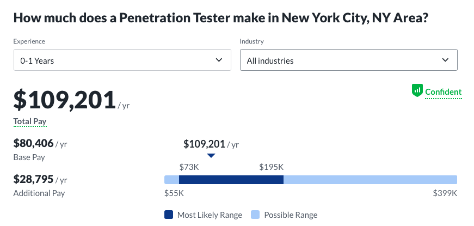Click the dark blue most likely range bar
Image resolution: width=474 pixels, height=226 pixels.
[231, 180]
